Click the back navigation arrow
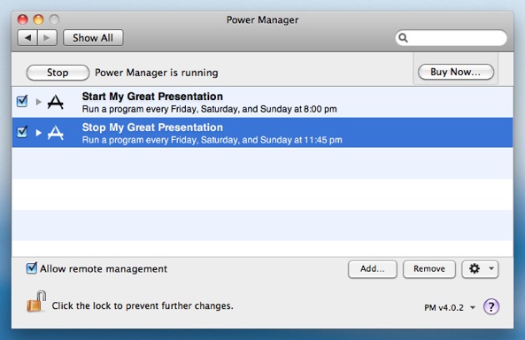Screen dimensions: 525x340 click(27, 38)
